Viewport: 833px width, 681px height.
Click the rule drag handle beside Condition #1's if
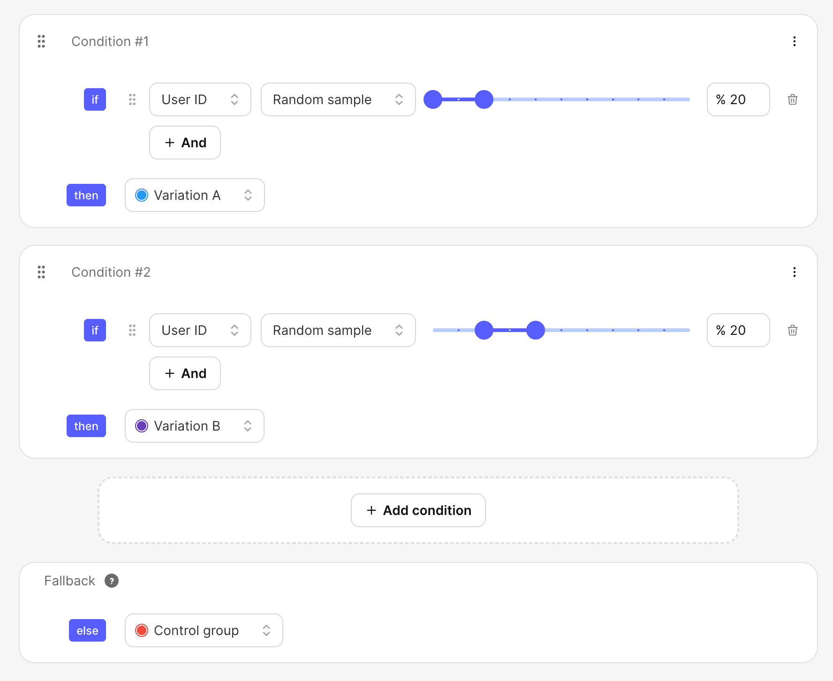point(132,99)
